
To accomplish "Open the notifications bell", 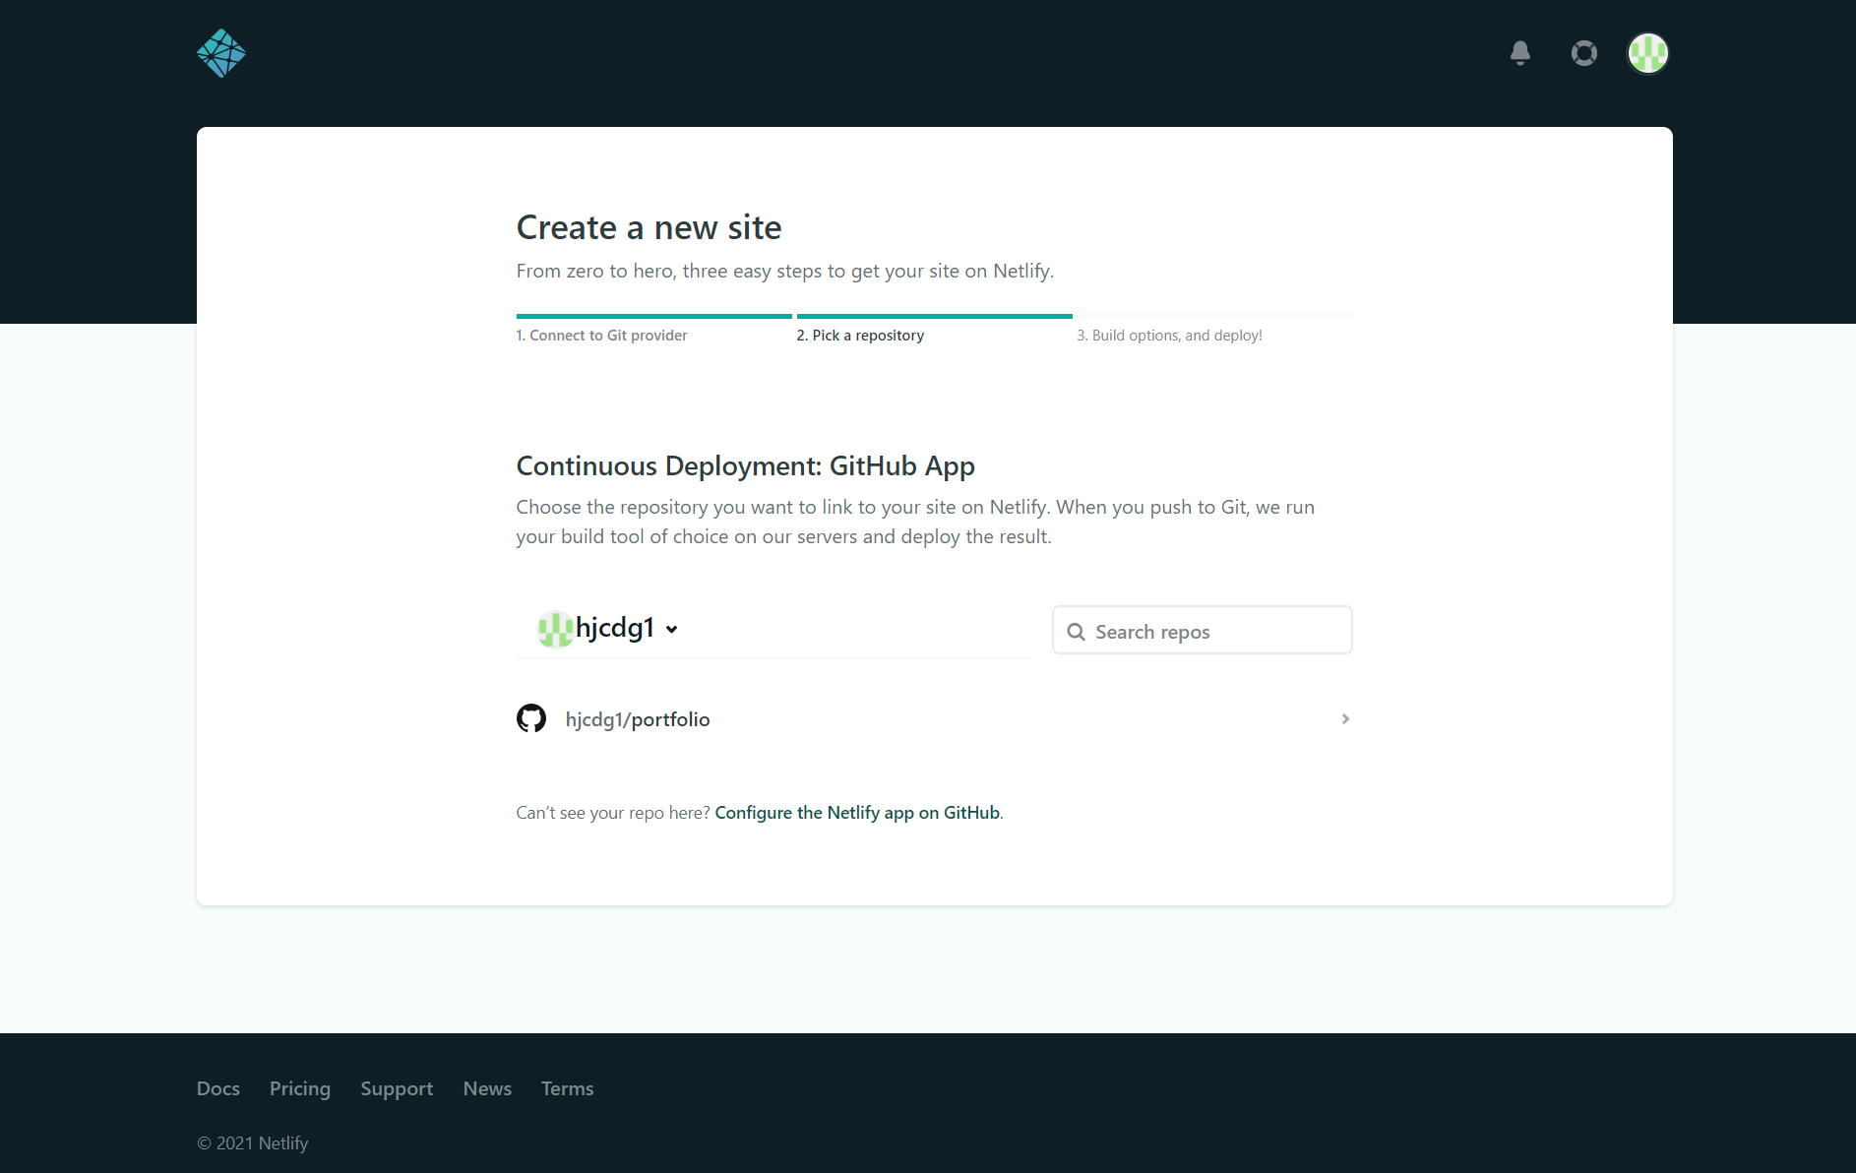I will (1520, 53).
